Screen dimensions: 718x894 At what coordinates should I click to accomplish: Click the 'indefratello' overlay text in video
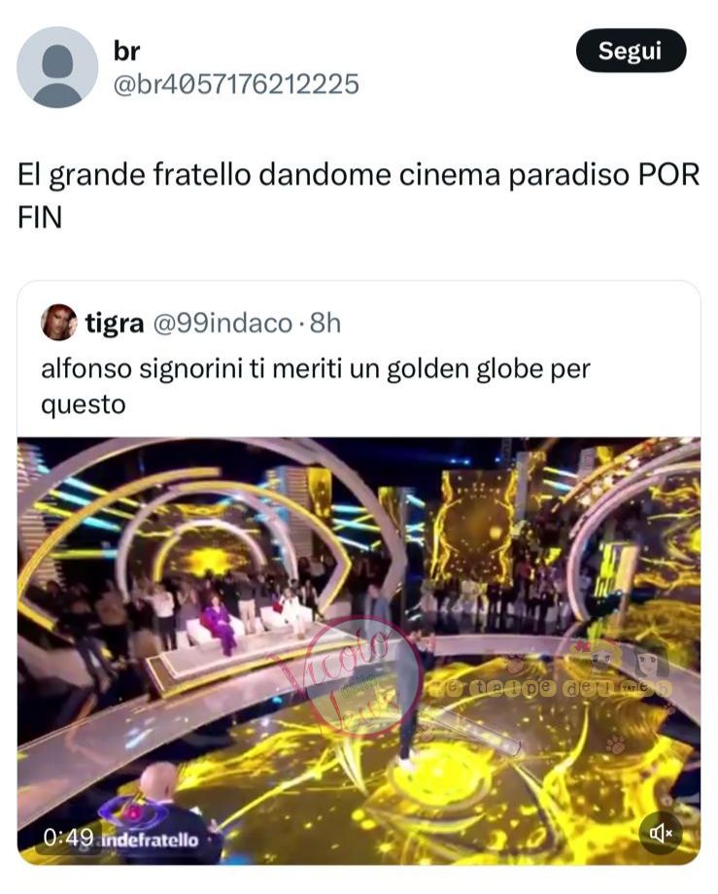point(150,840)
